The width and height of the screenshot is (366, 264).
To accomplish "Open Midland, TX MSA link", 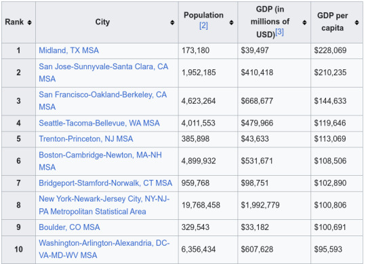I will 68,50.
